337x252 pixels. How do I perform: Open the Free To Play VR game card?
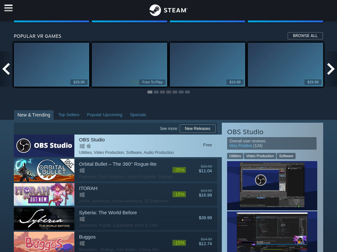pos(129,65)
